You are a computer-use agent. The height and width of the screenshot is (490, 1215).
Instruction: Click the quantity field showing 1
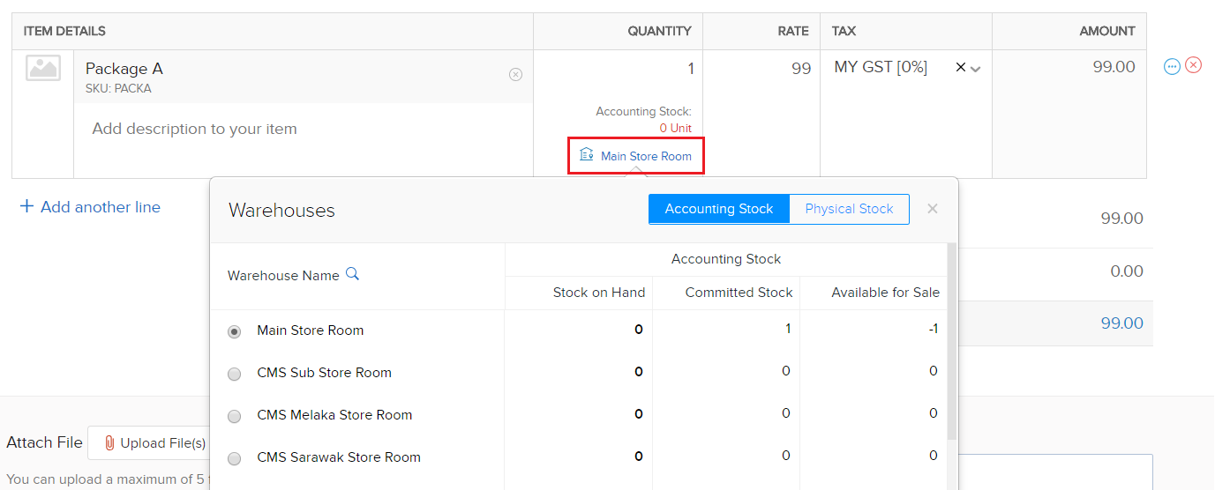pyautogui.click(x=618, y=69)
